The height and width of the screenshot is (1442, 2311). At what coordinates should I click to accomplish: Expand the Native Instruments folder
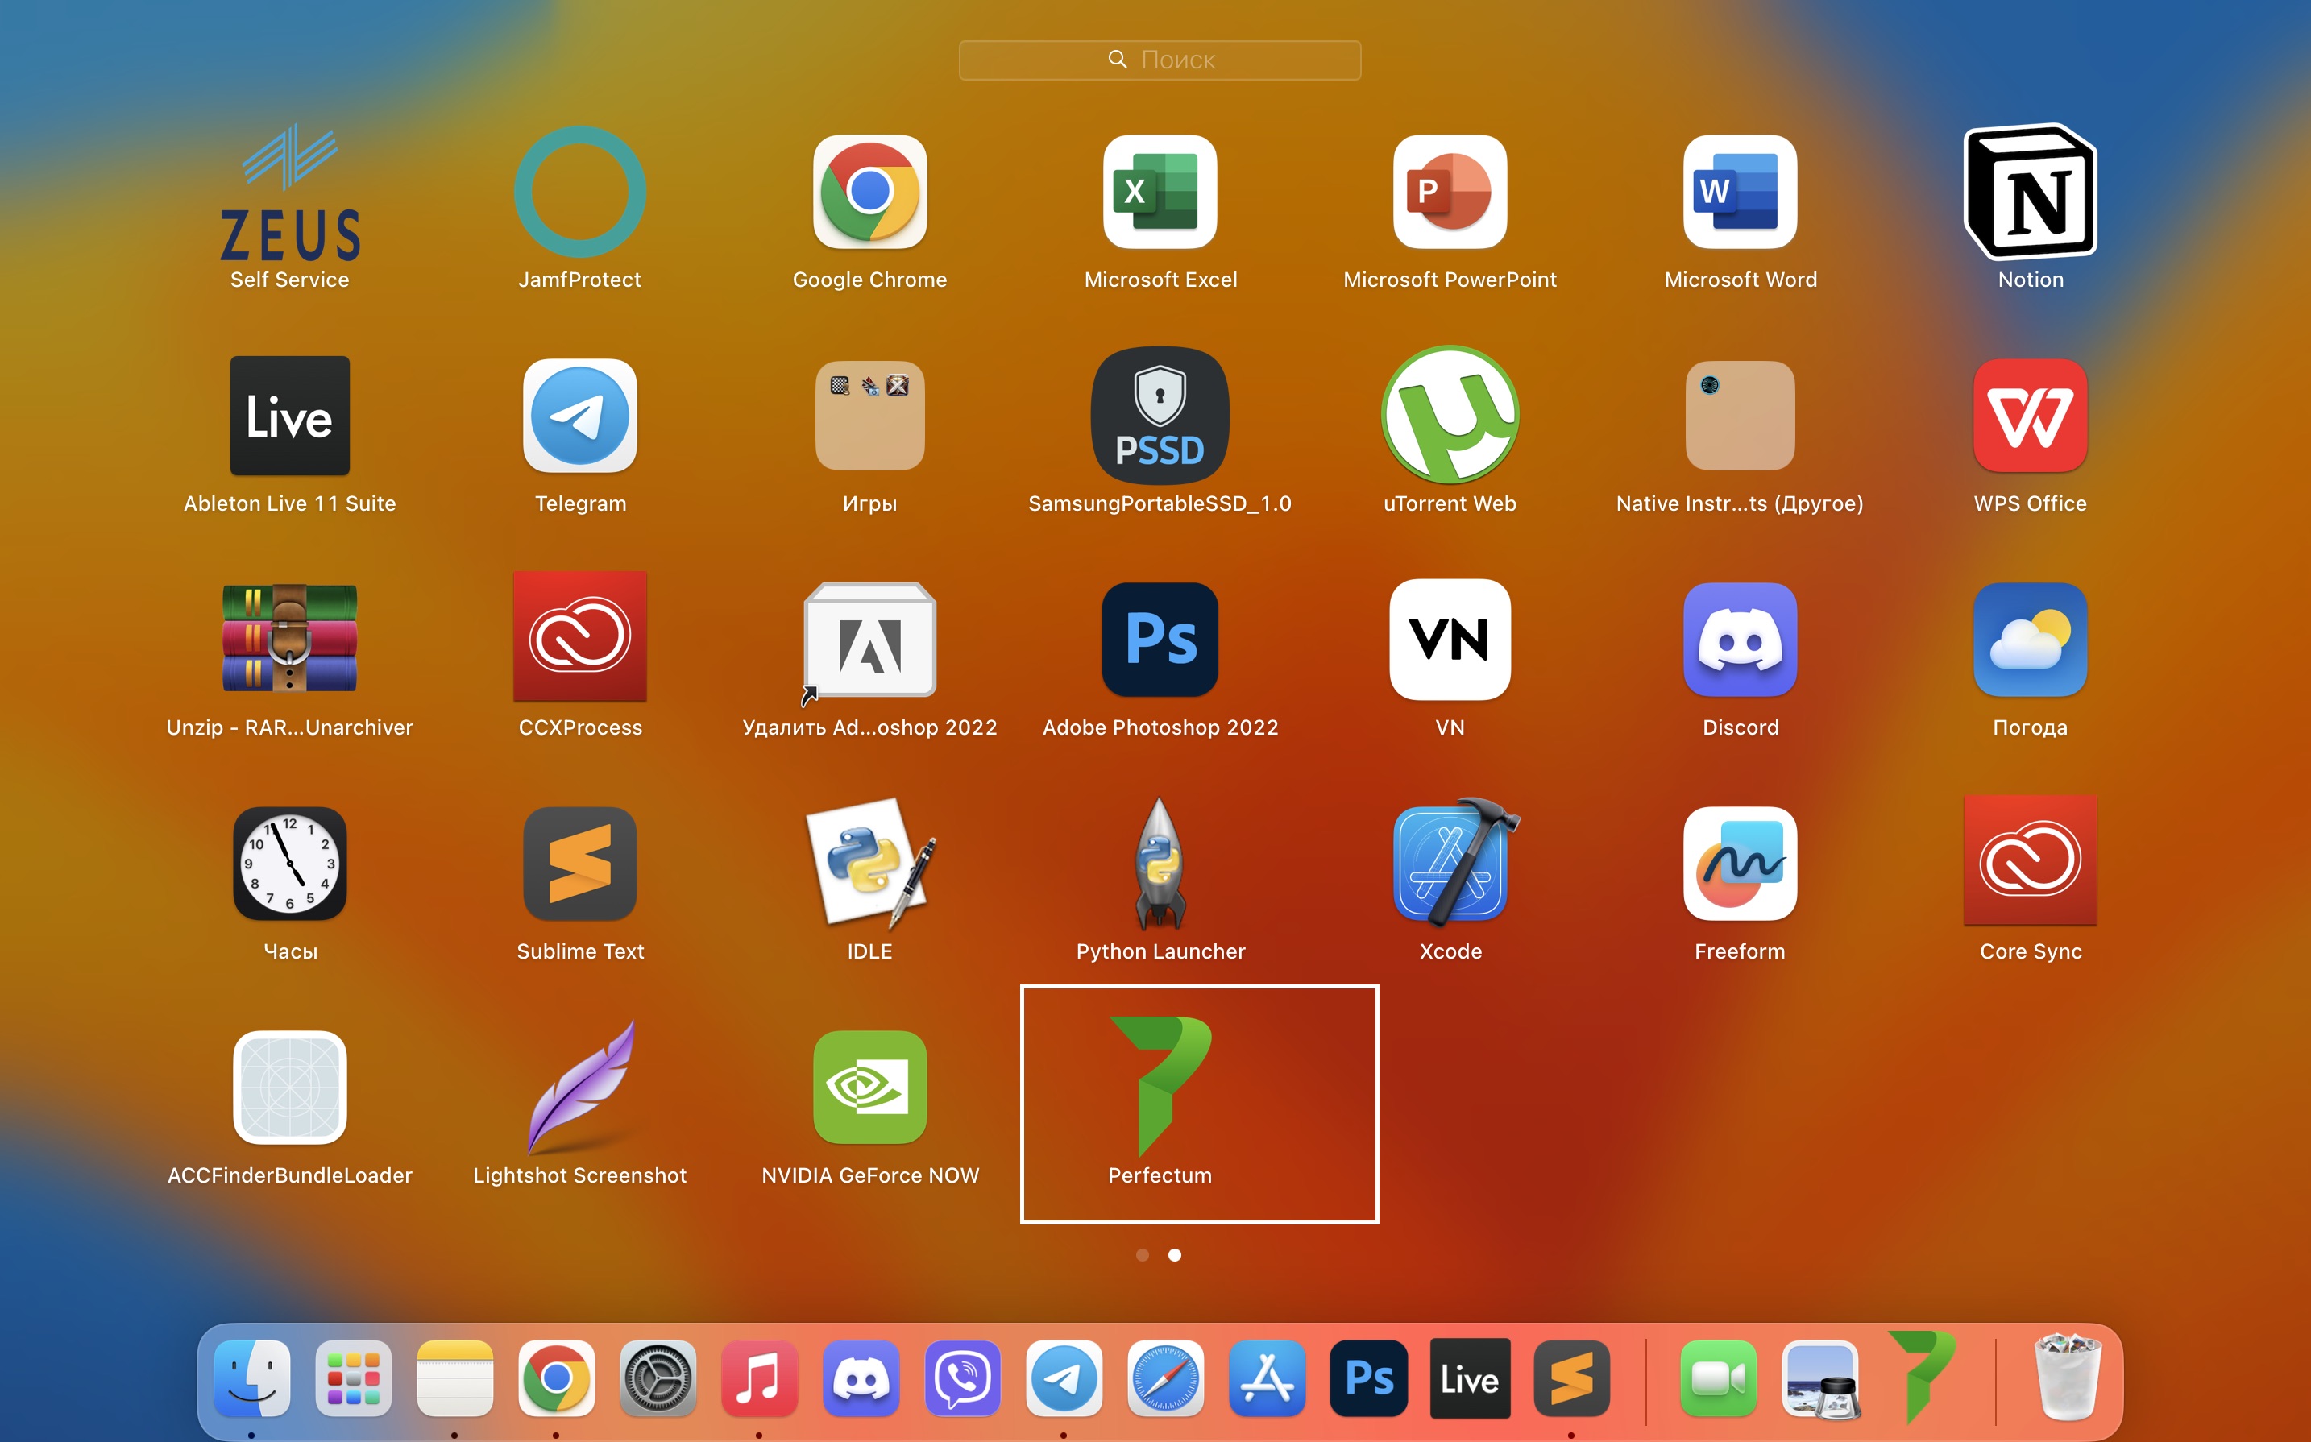click(1740, 416)
